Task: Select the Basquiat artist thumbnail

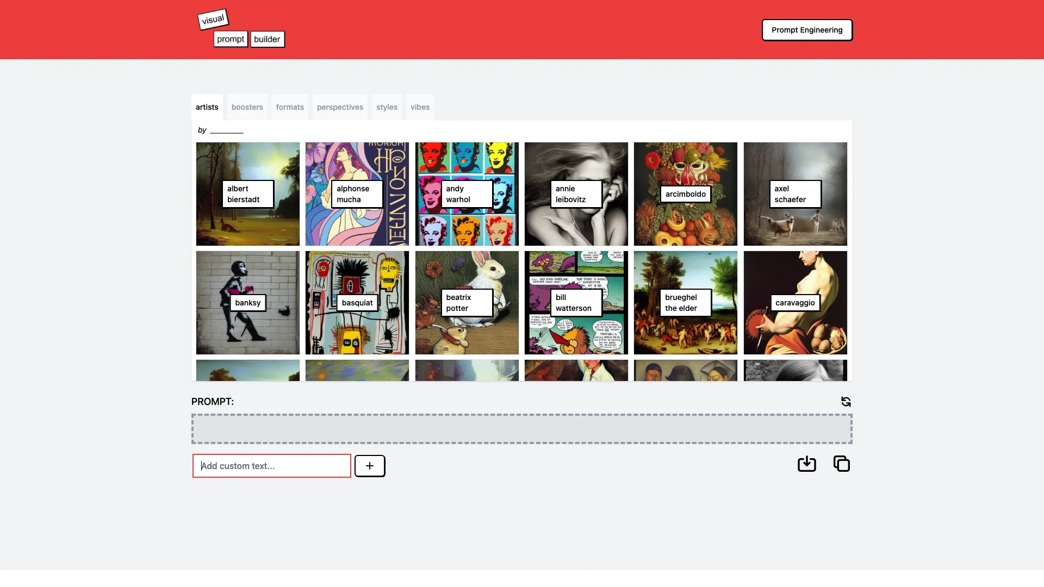Action: click(357, 302)
